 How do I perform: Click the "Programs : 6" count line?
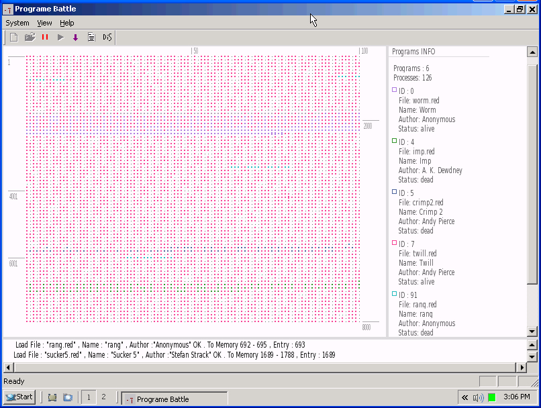pyautogui.click(x=411, y=68)
